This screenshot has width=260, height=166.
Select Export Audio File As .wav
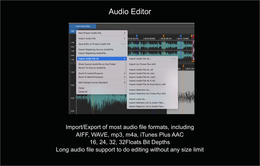142,73
